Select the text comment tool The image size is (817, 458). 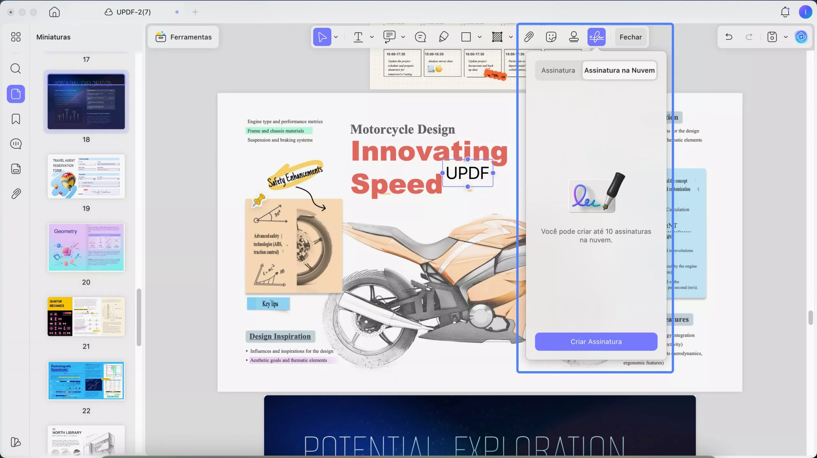358,37
